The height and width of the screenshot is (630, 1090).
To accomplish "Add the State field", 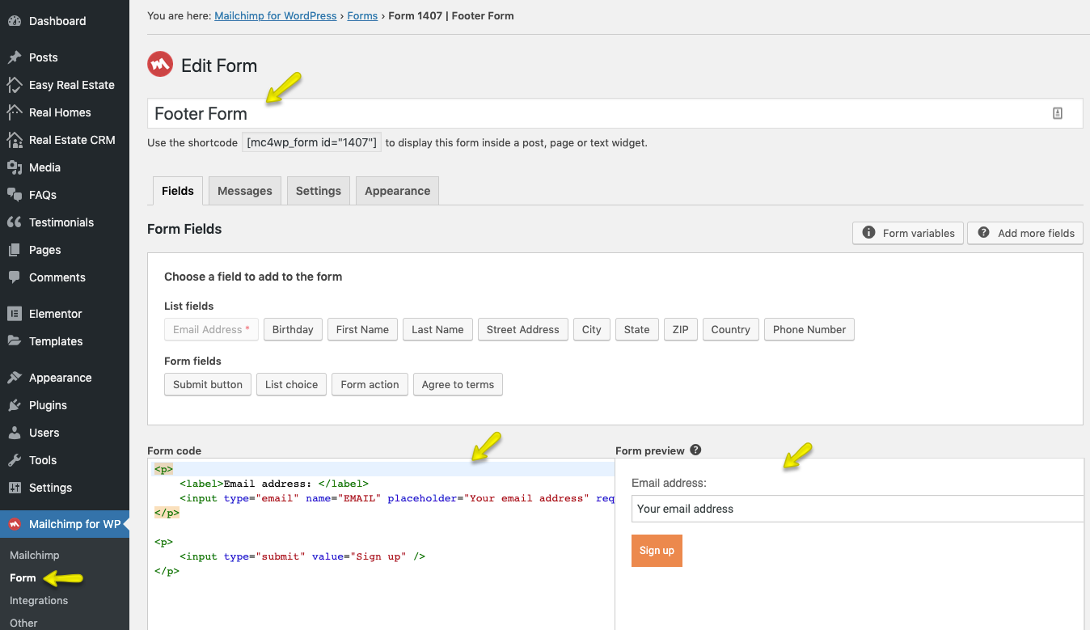I will pos(637,329).
